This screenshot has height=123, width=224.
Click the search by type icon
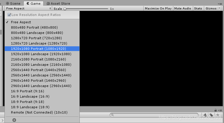205,115
